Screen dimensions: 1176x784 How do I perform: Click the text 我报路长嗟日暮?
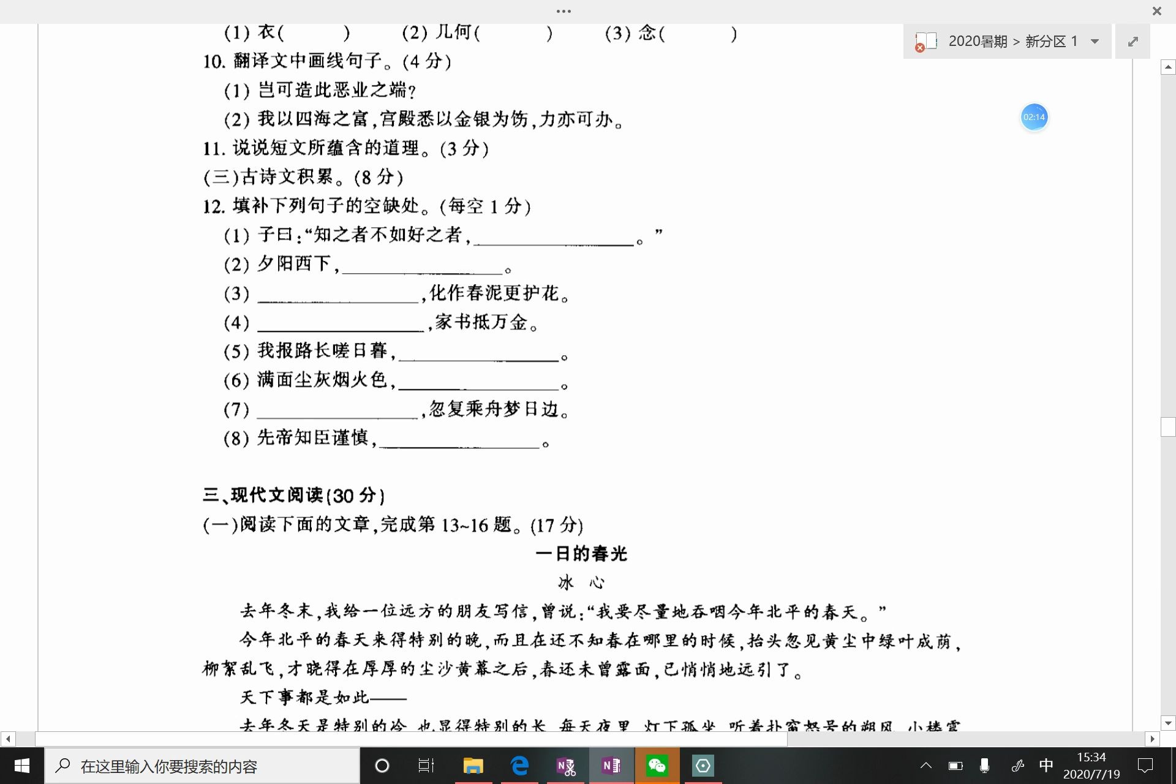(x=322, y=351)
